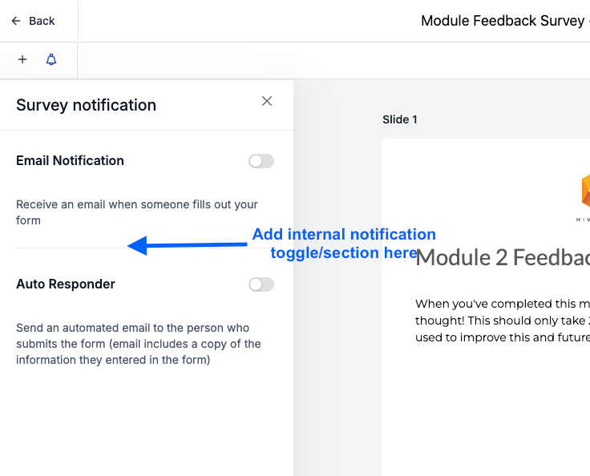
Task: Select the Module 2 Feedback heading
Action: point(503,257)
